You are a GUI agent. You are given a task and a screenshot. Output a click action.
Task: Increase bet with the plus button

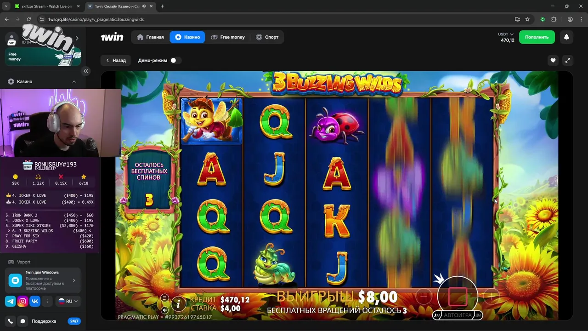[491, 297]
